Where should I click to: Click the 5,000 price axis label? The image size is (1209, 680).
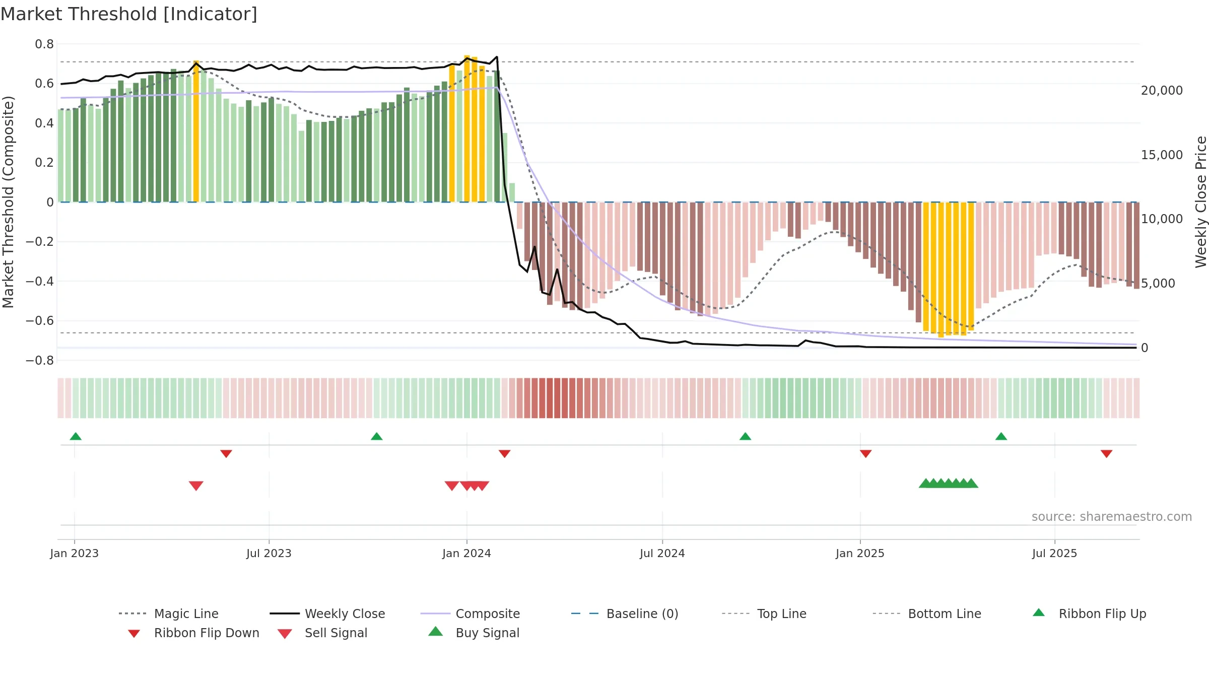(x=1159, y=284)
